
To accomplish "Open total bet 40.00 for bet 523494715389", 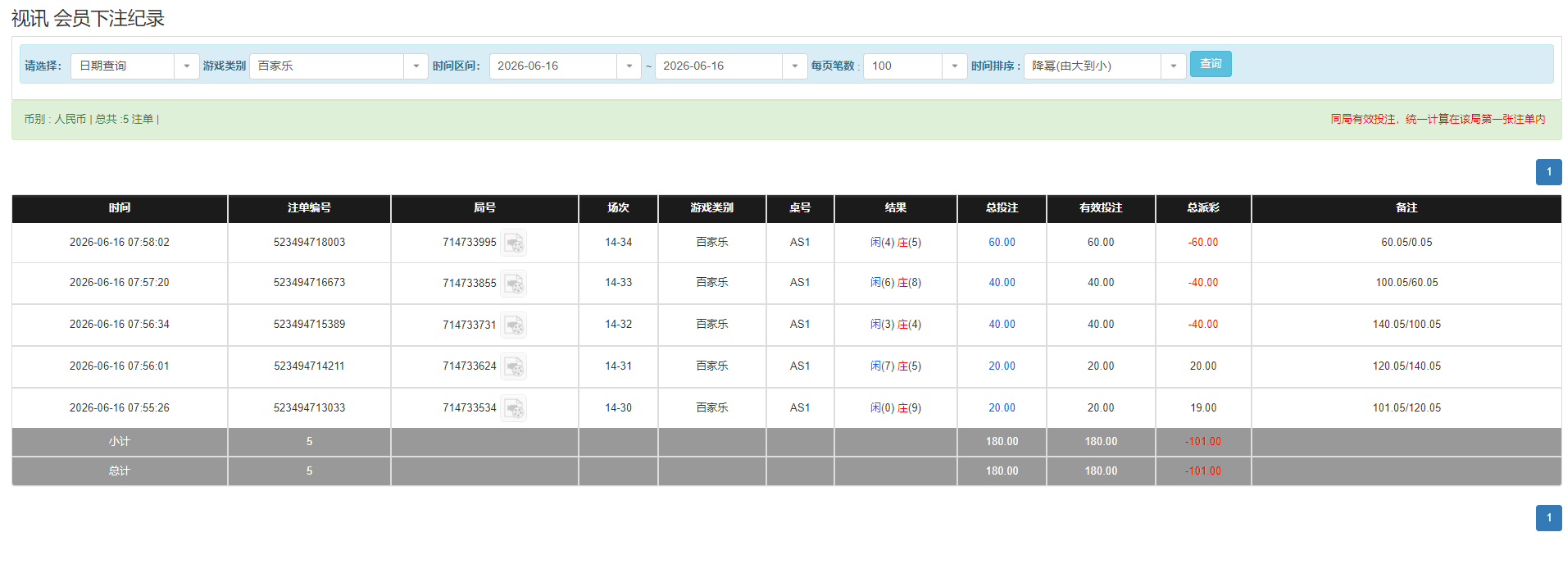I will tap(1002, 325).
